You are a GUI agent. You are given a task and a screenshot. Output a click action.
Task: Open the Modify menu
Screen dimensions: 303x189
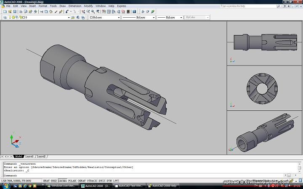tap(88, 6)
